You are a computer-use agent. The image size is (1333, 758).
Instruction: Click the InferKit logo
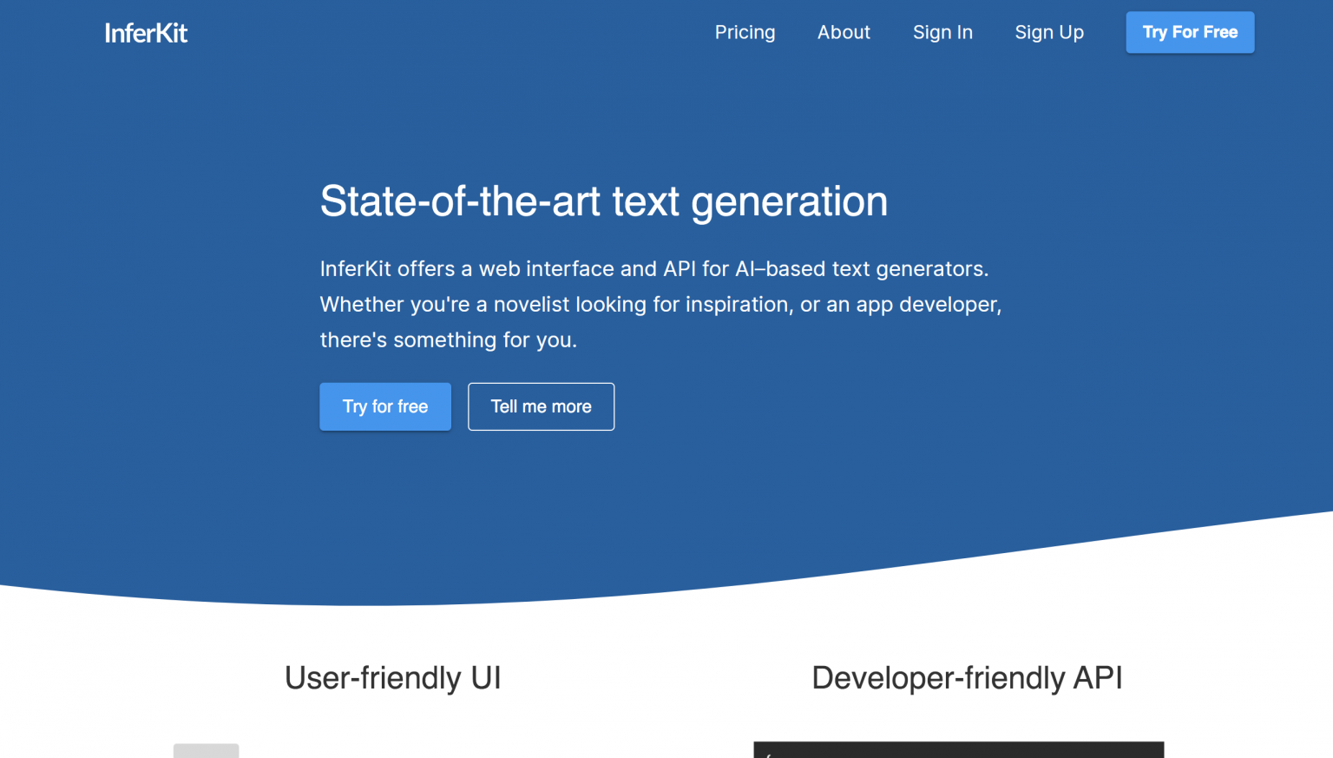click(x=146, y=33)
